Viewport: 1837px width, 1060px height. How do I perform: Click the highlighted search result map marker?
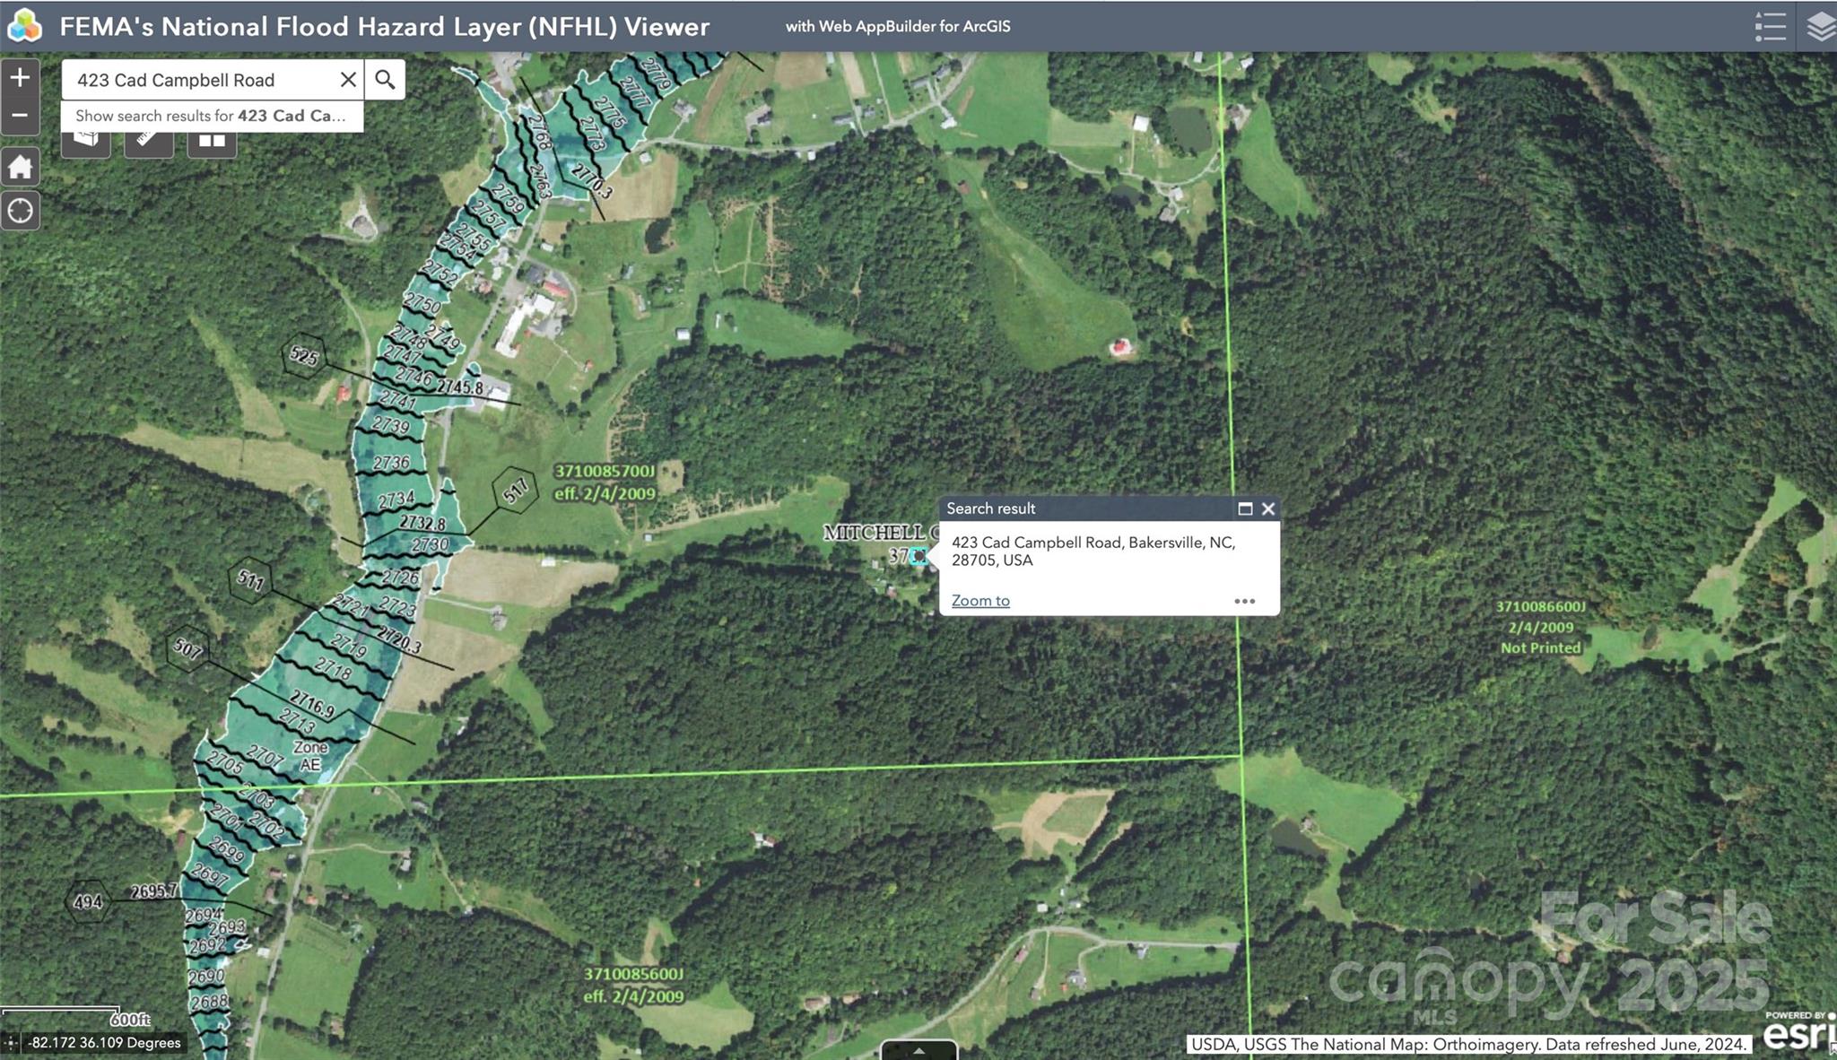(918, 557)
